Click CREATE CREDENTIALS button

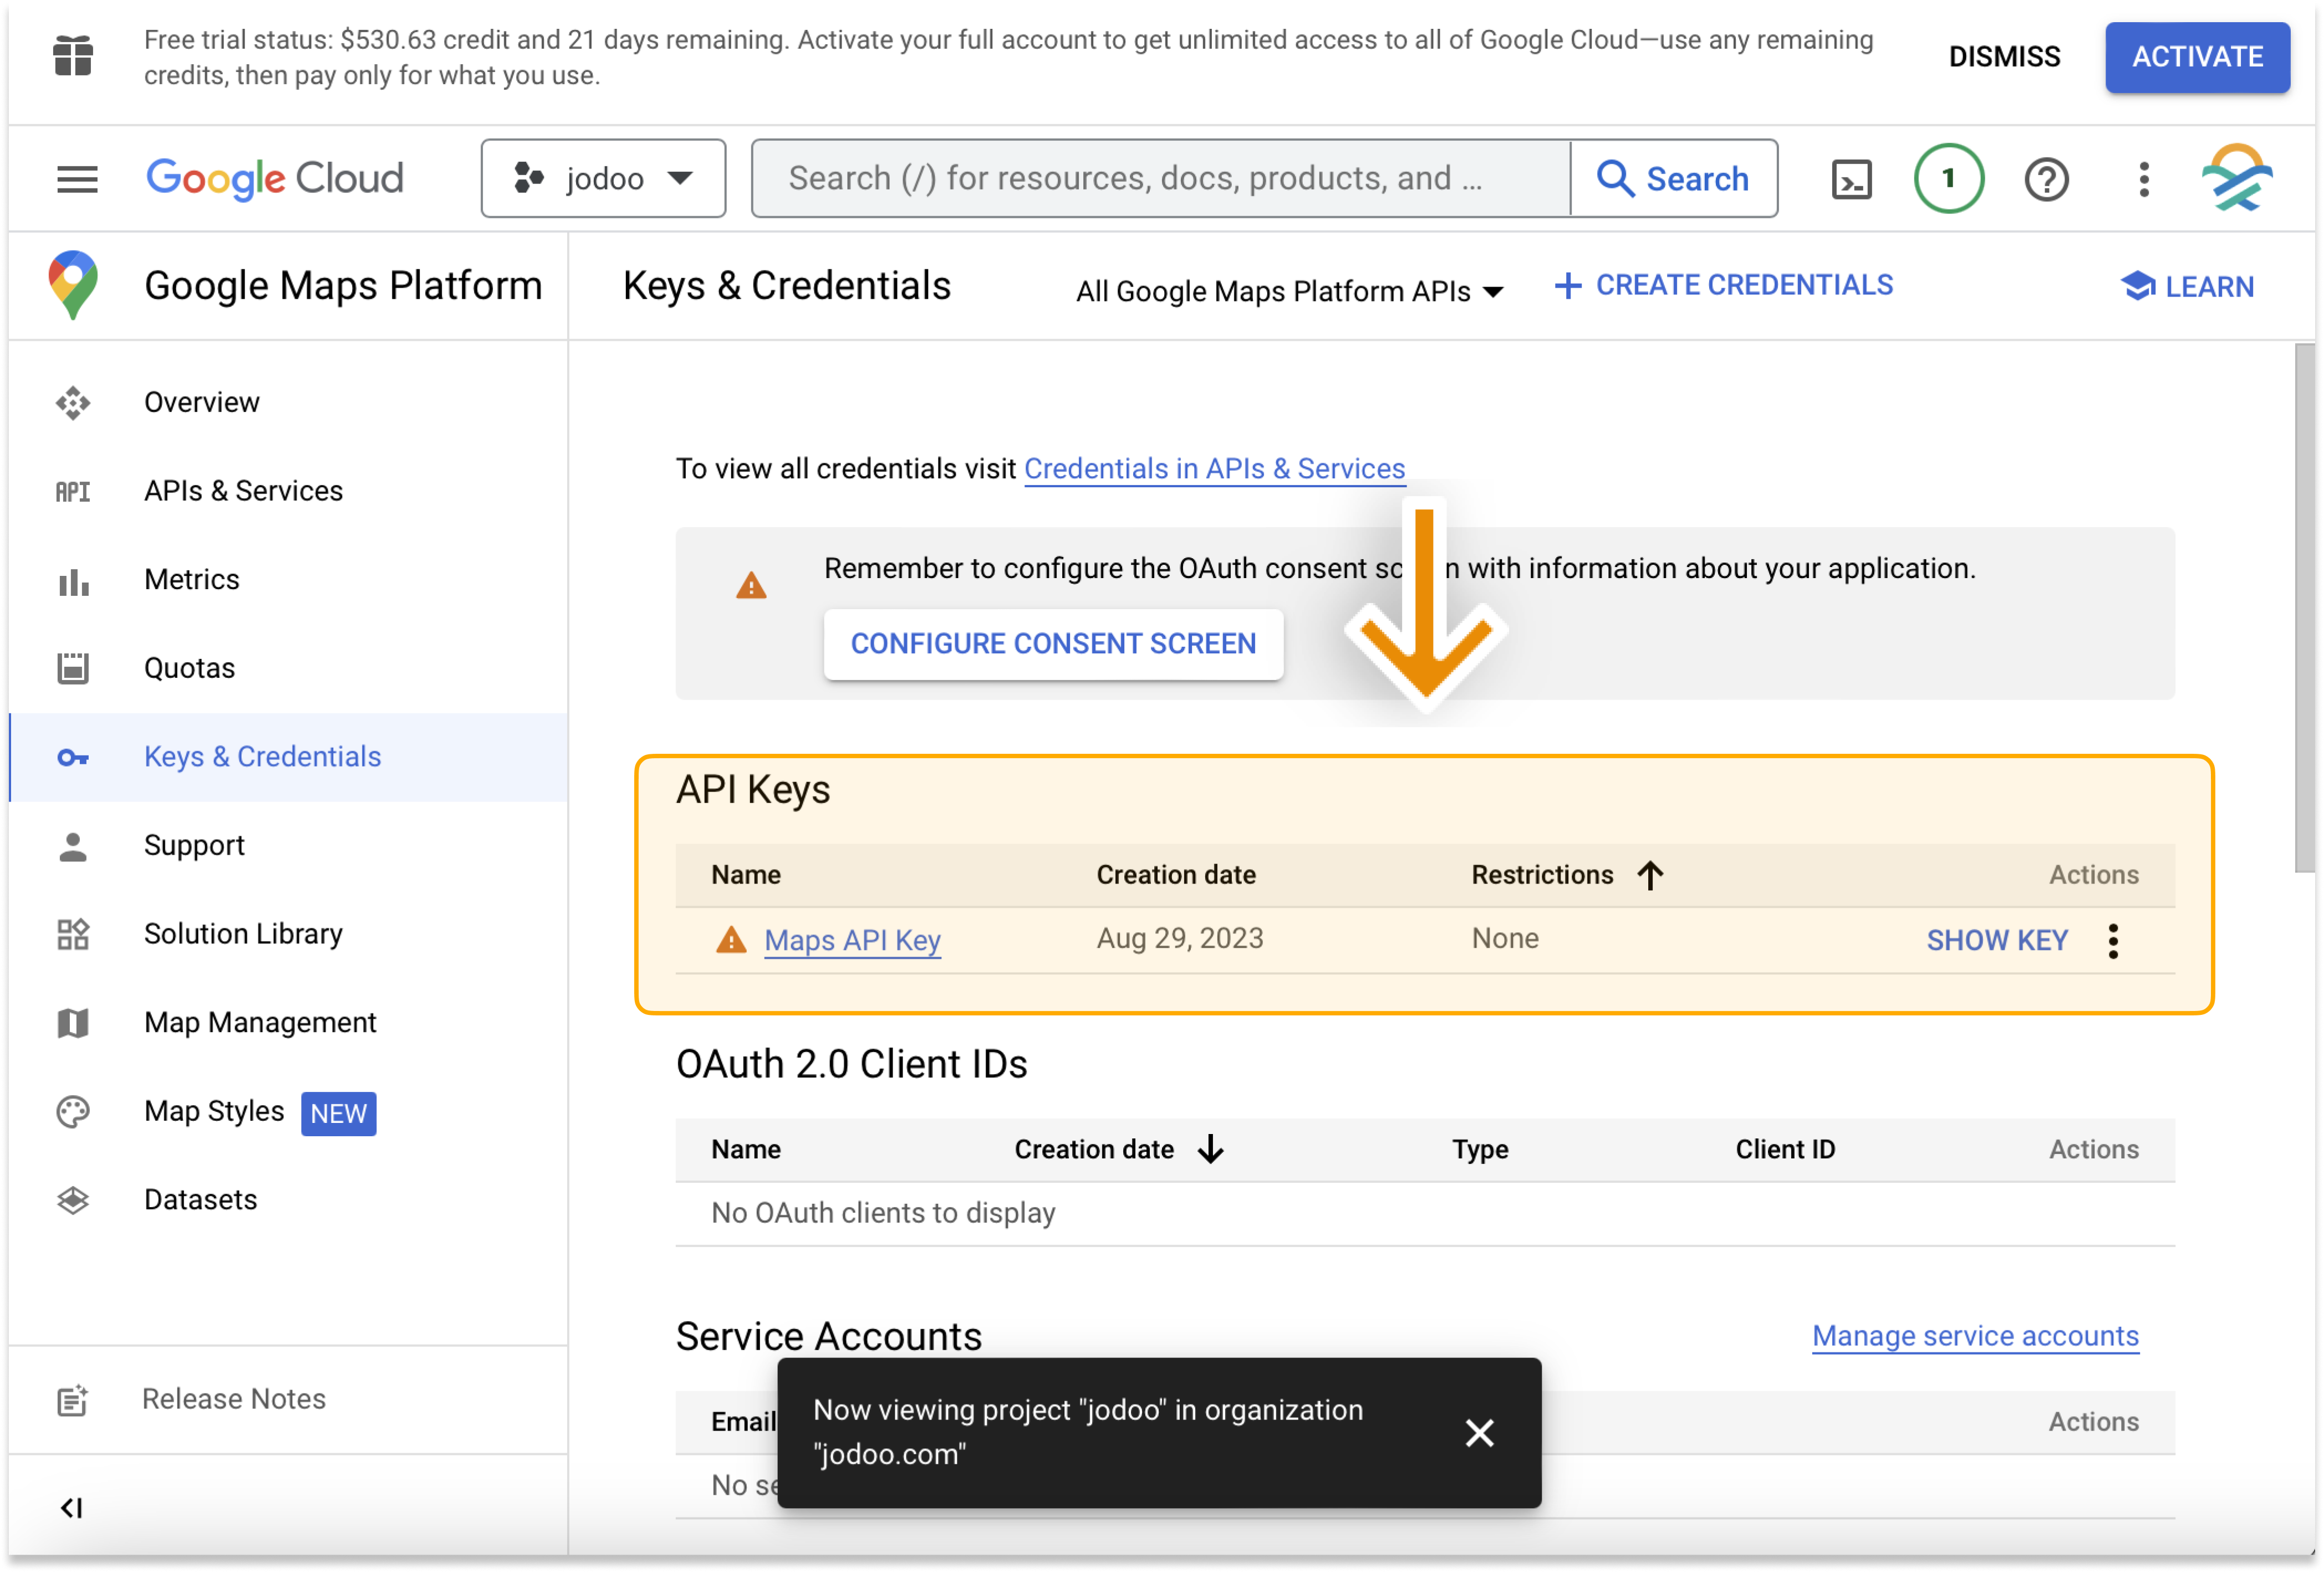[1724, 286]
